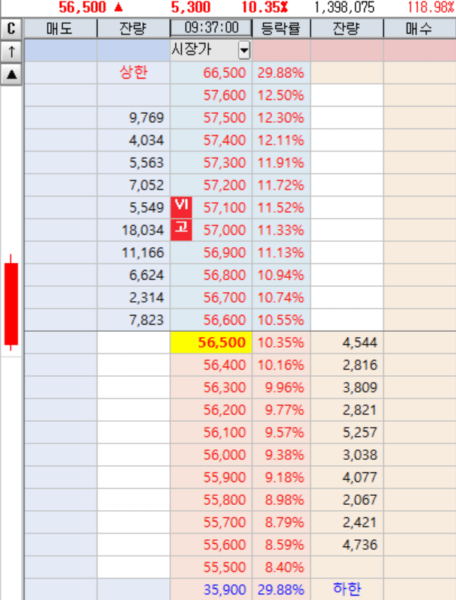The height and width of the screenshot is (600, 456).
Task: Click bid price 56,400
Action: click(x=211, y=365)
